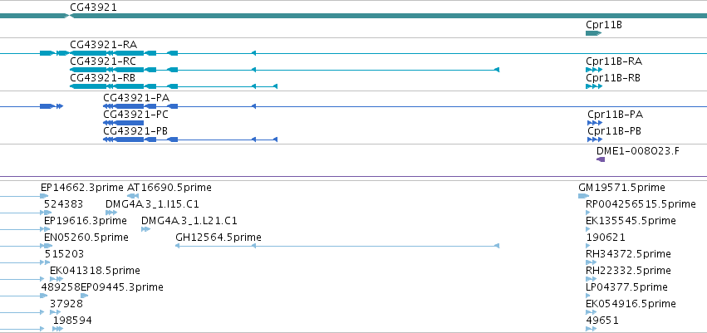
Task: Select the EK135545.5prime EST label
Action: tap(631, 221)
